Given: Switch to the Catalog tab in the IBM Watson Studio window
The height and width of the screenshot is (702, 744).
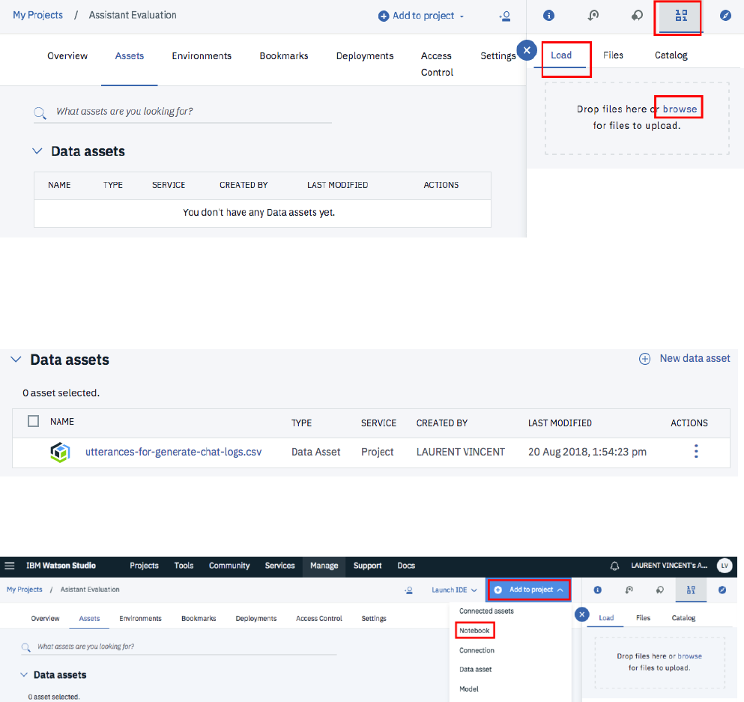Looking at the screenshot, I should point(683,617).
